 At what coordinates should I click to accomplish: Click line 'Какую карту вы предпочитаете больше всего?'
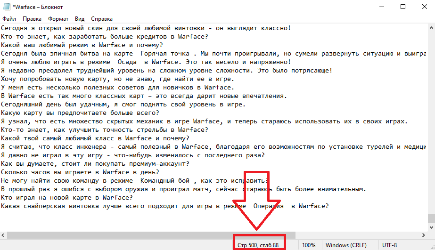tap(80, 113)
